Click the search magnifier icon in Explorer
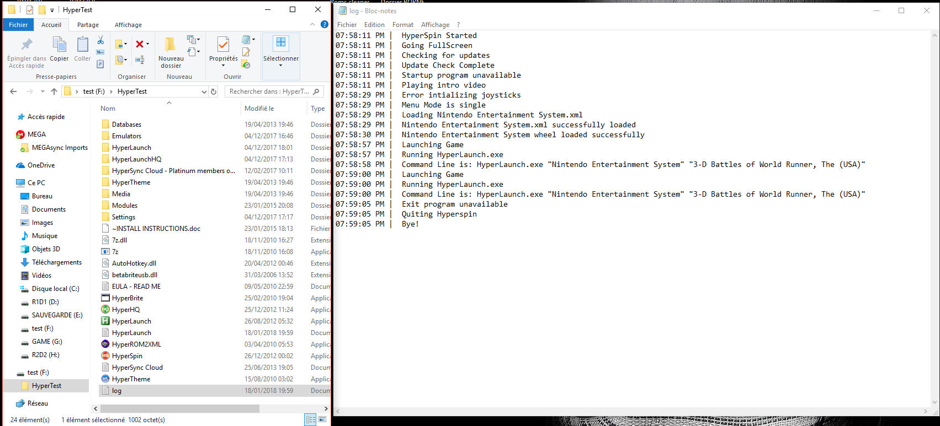Viewport: 940px width, 426px height. tap(316, 91)
